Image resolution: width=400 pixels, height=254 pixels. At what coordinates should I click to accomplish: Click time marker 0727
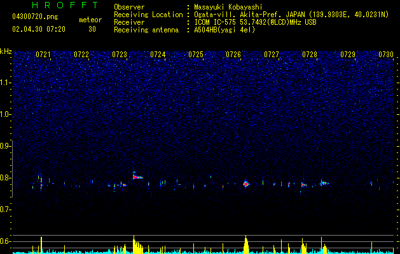[x=272, y=55]
